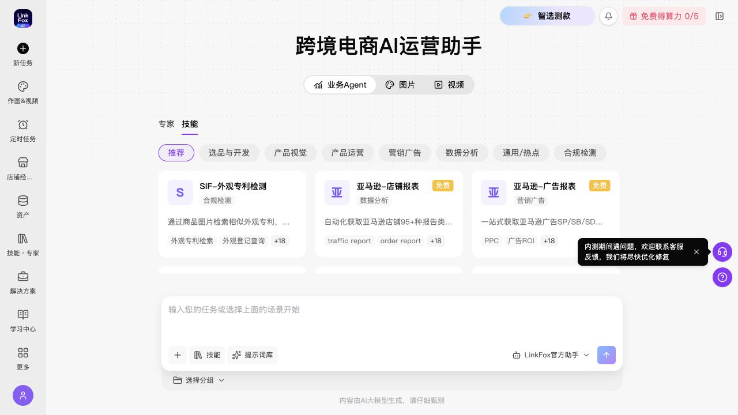Focus the task input text field

point(392,319)
